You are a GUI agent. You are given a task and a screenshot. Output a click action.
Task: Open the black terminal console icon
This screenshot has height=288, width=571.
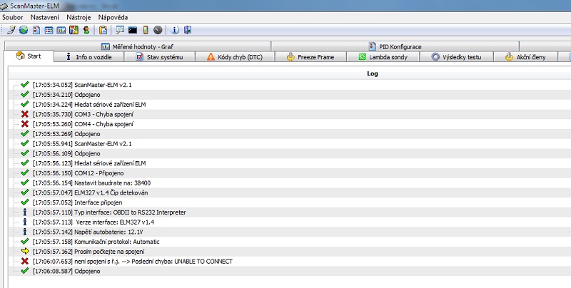(133, 30)
